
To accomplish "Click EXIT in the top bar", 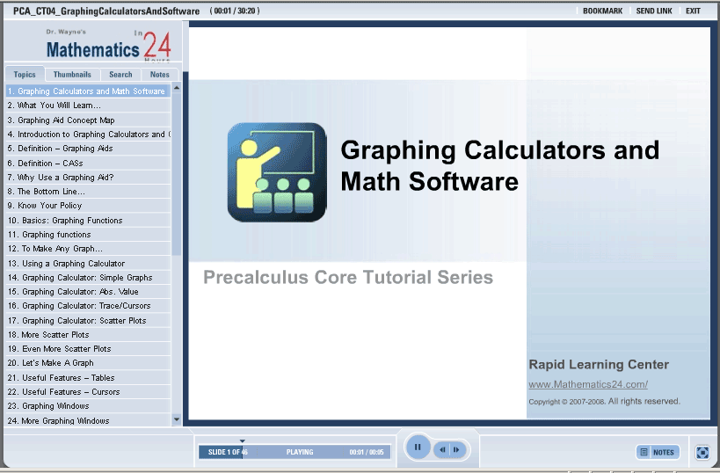I will tap(693, 11).
